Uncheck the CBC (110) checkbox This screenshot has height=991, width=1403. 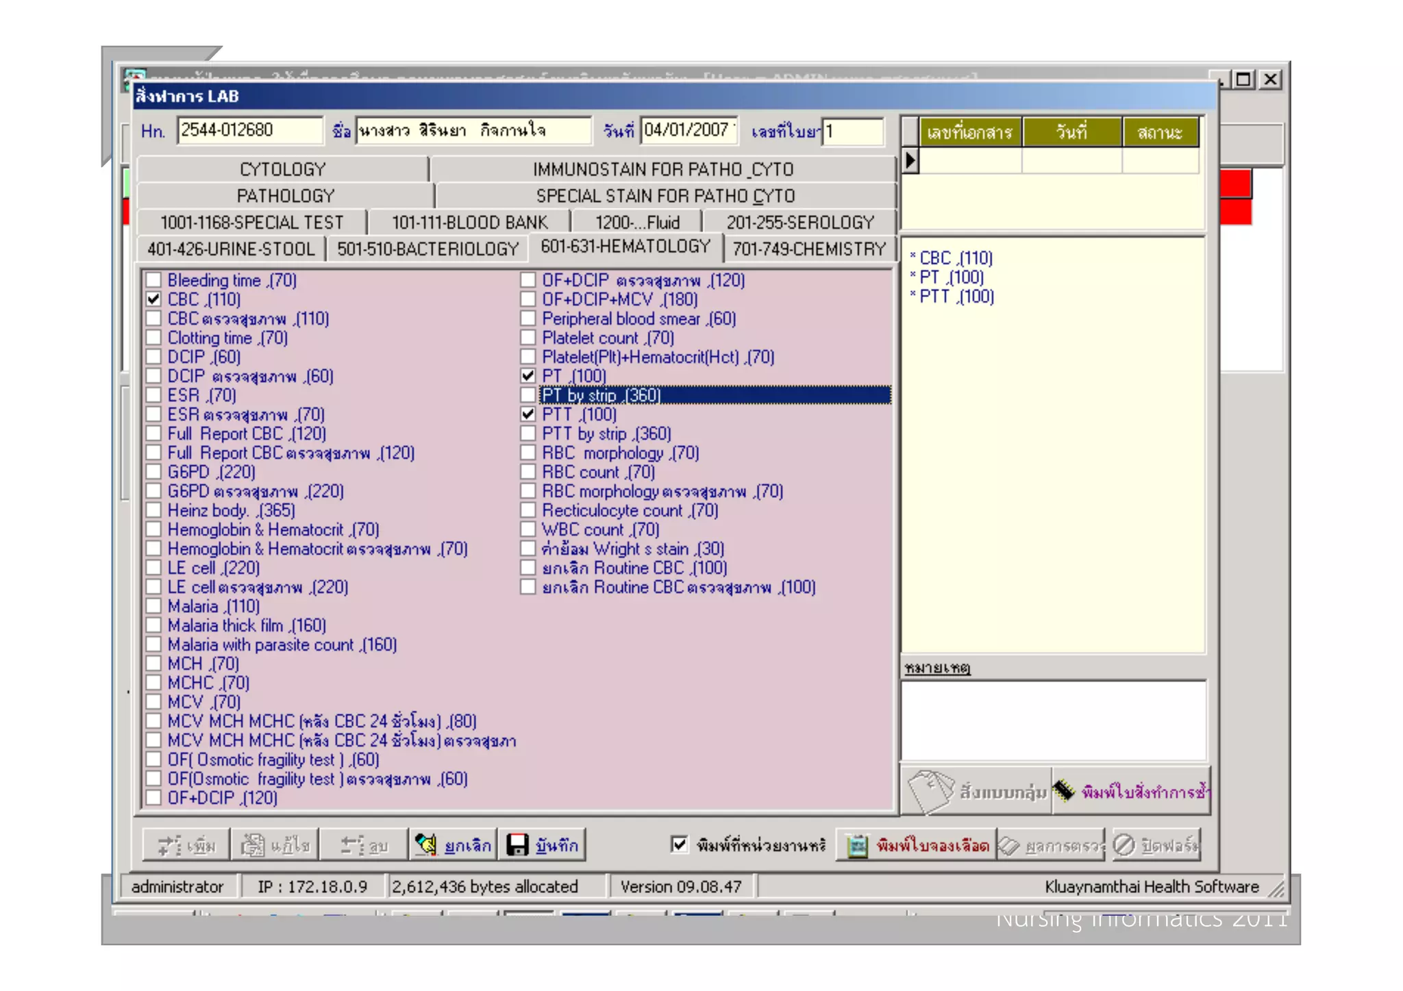(153, 299)
